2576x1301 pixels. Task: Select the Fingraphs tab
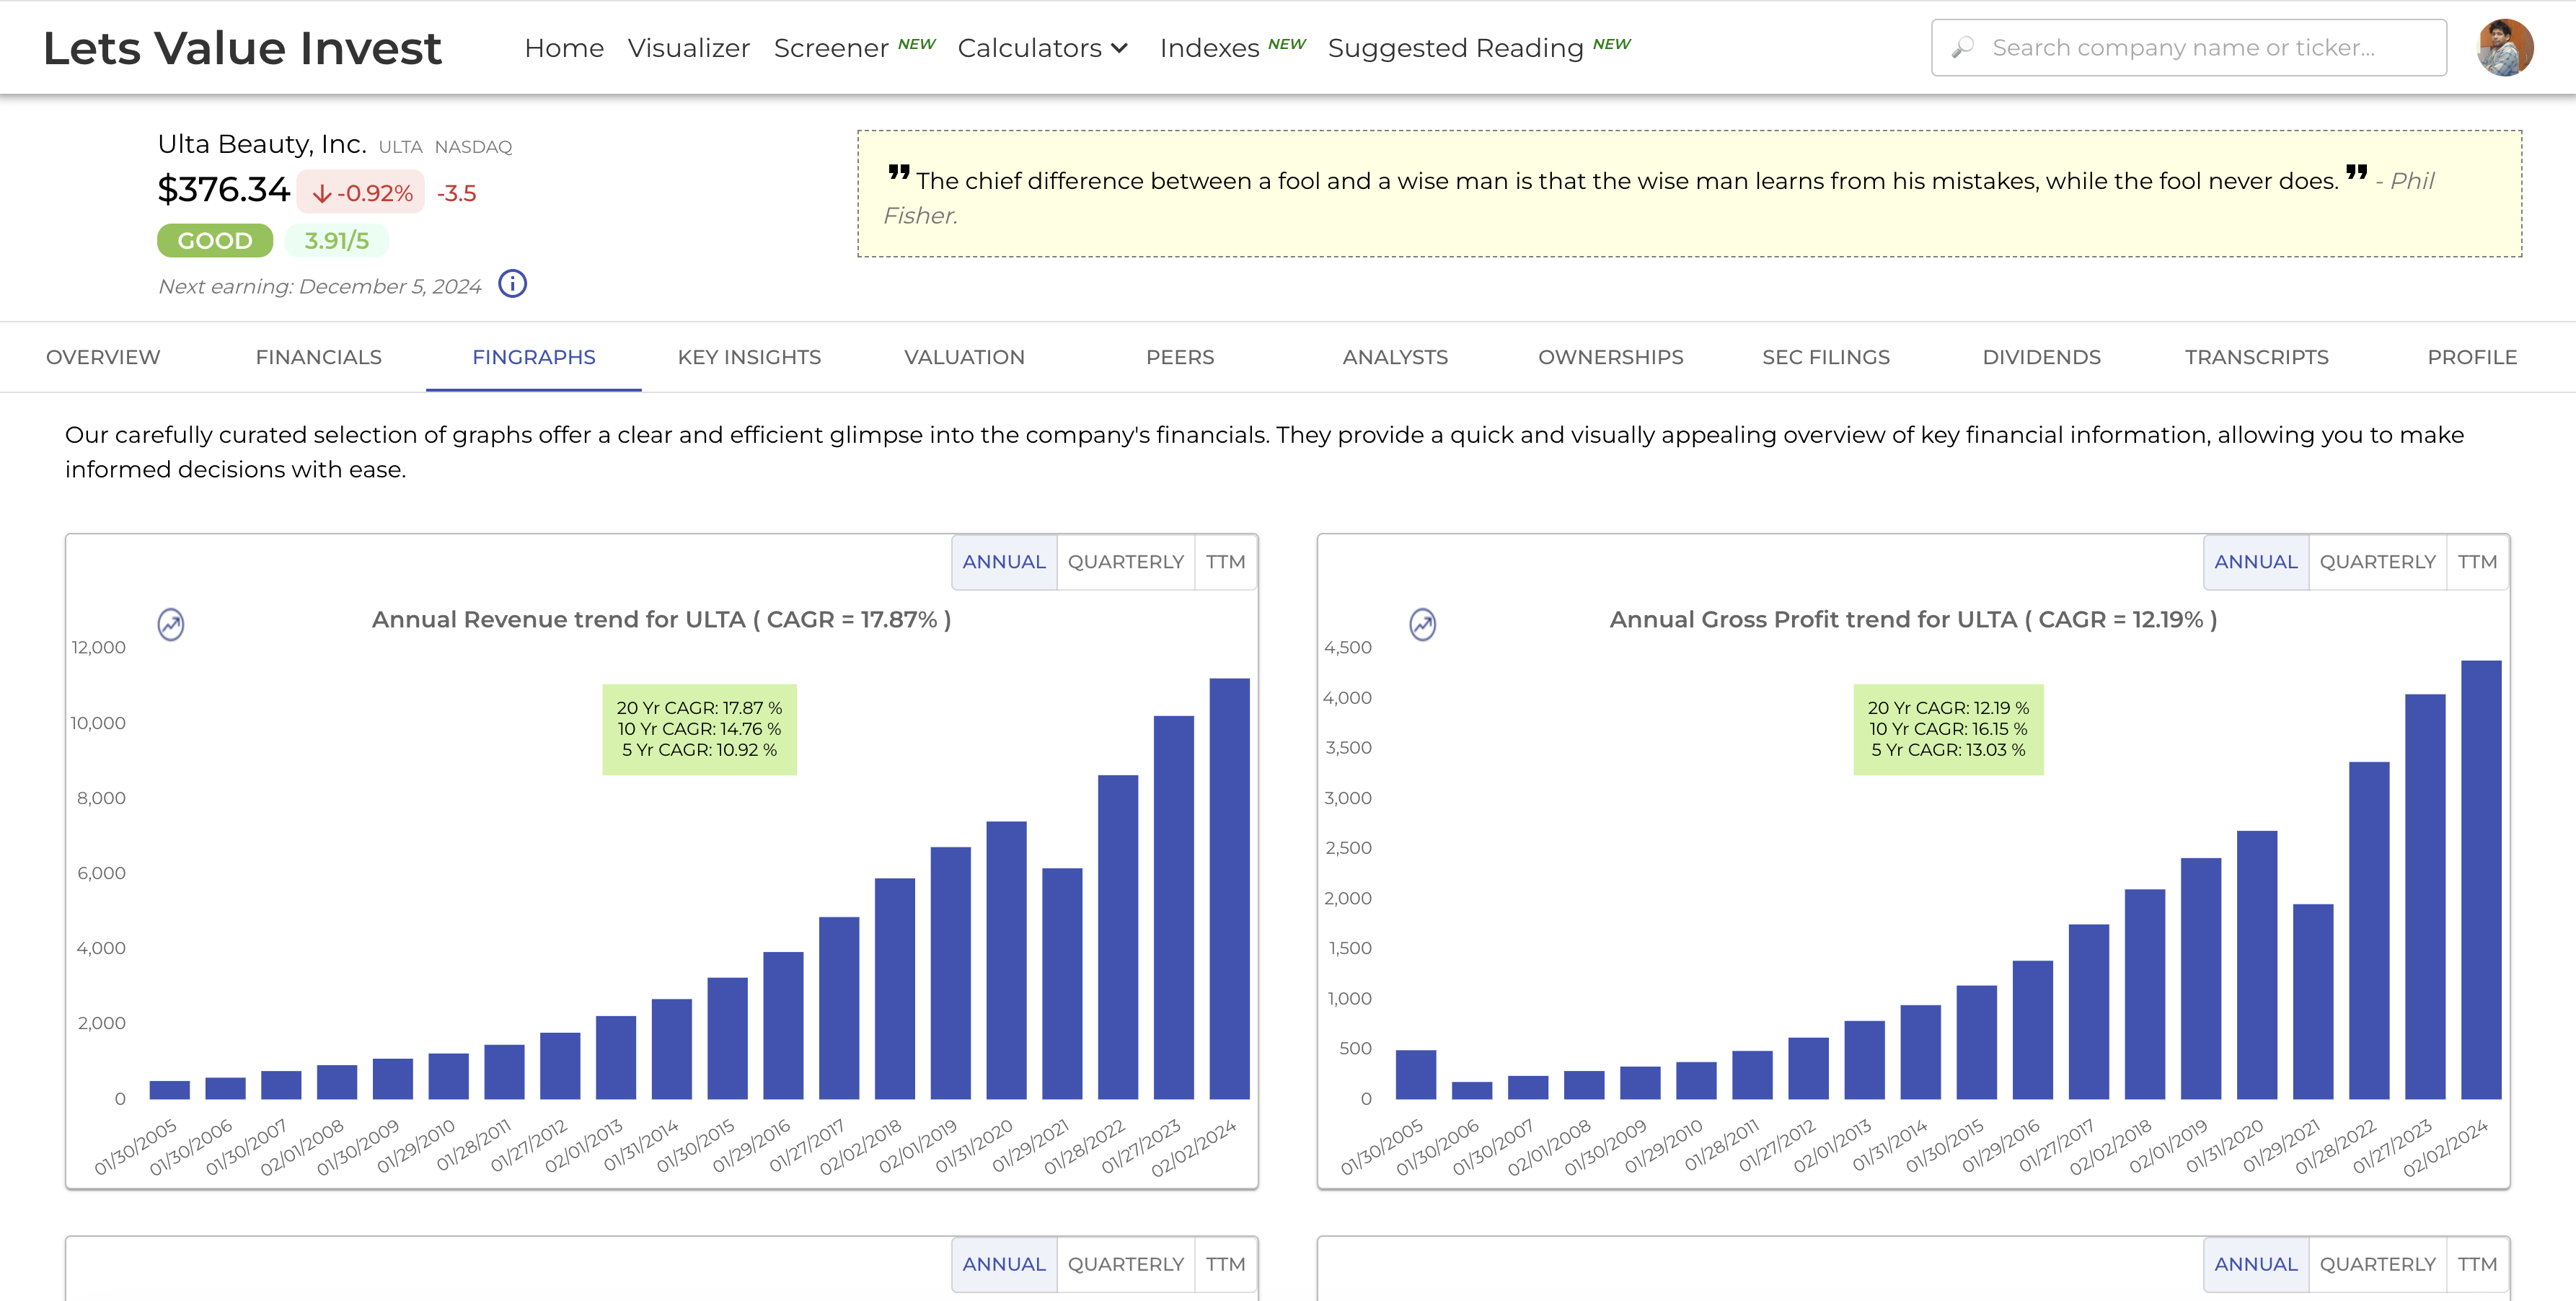coord(533,357)
